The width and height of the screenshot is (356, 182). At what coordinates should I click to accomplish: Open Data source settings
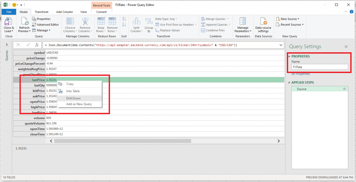[x=264, y=25]
